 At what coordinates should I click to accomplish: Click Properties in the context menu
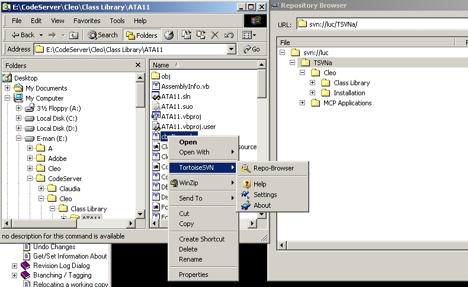[x=203, y=275]
